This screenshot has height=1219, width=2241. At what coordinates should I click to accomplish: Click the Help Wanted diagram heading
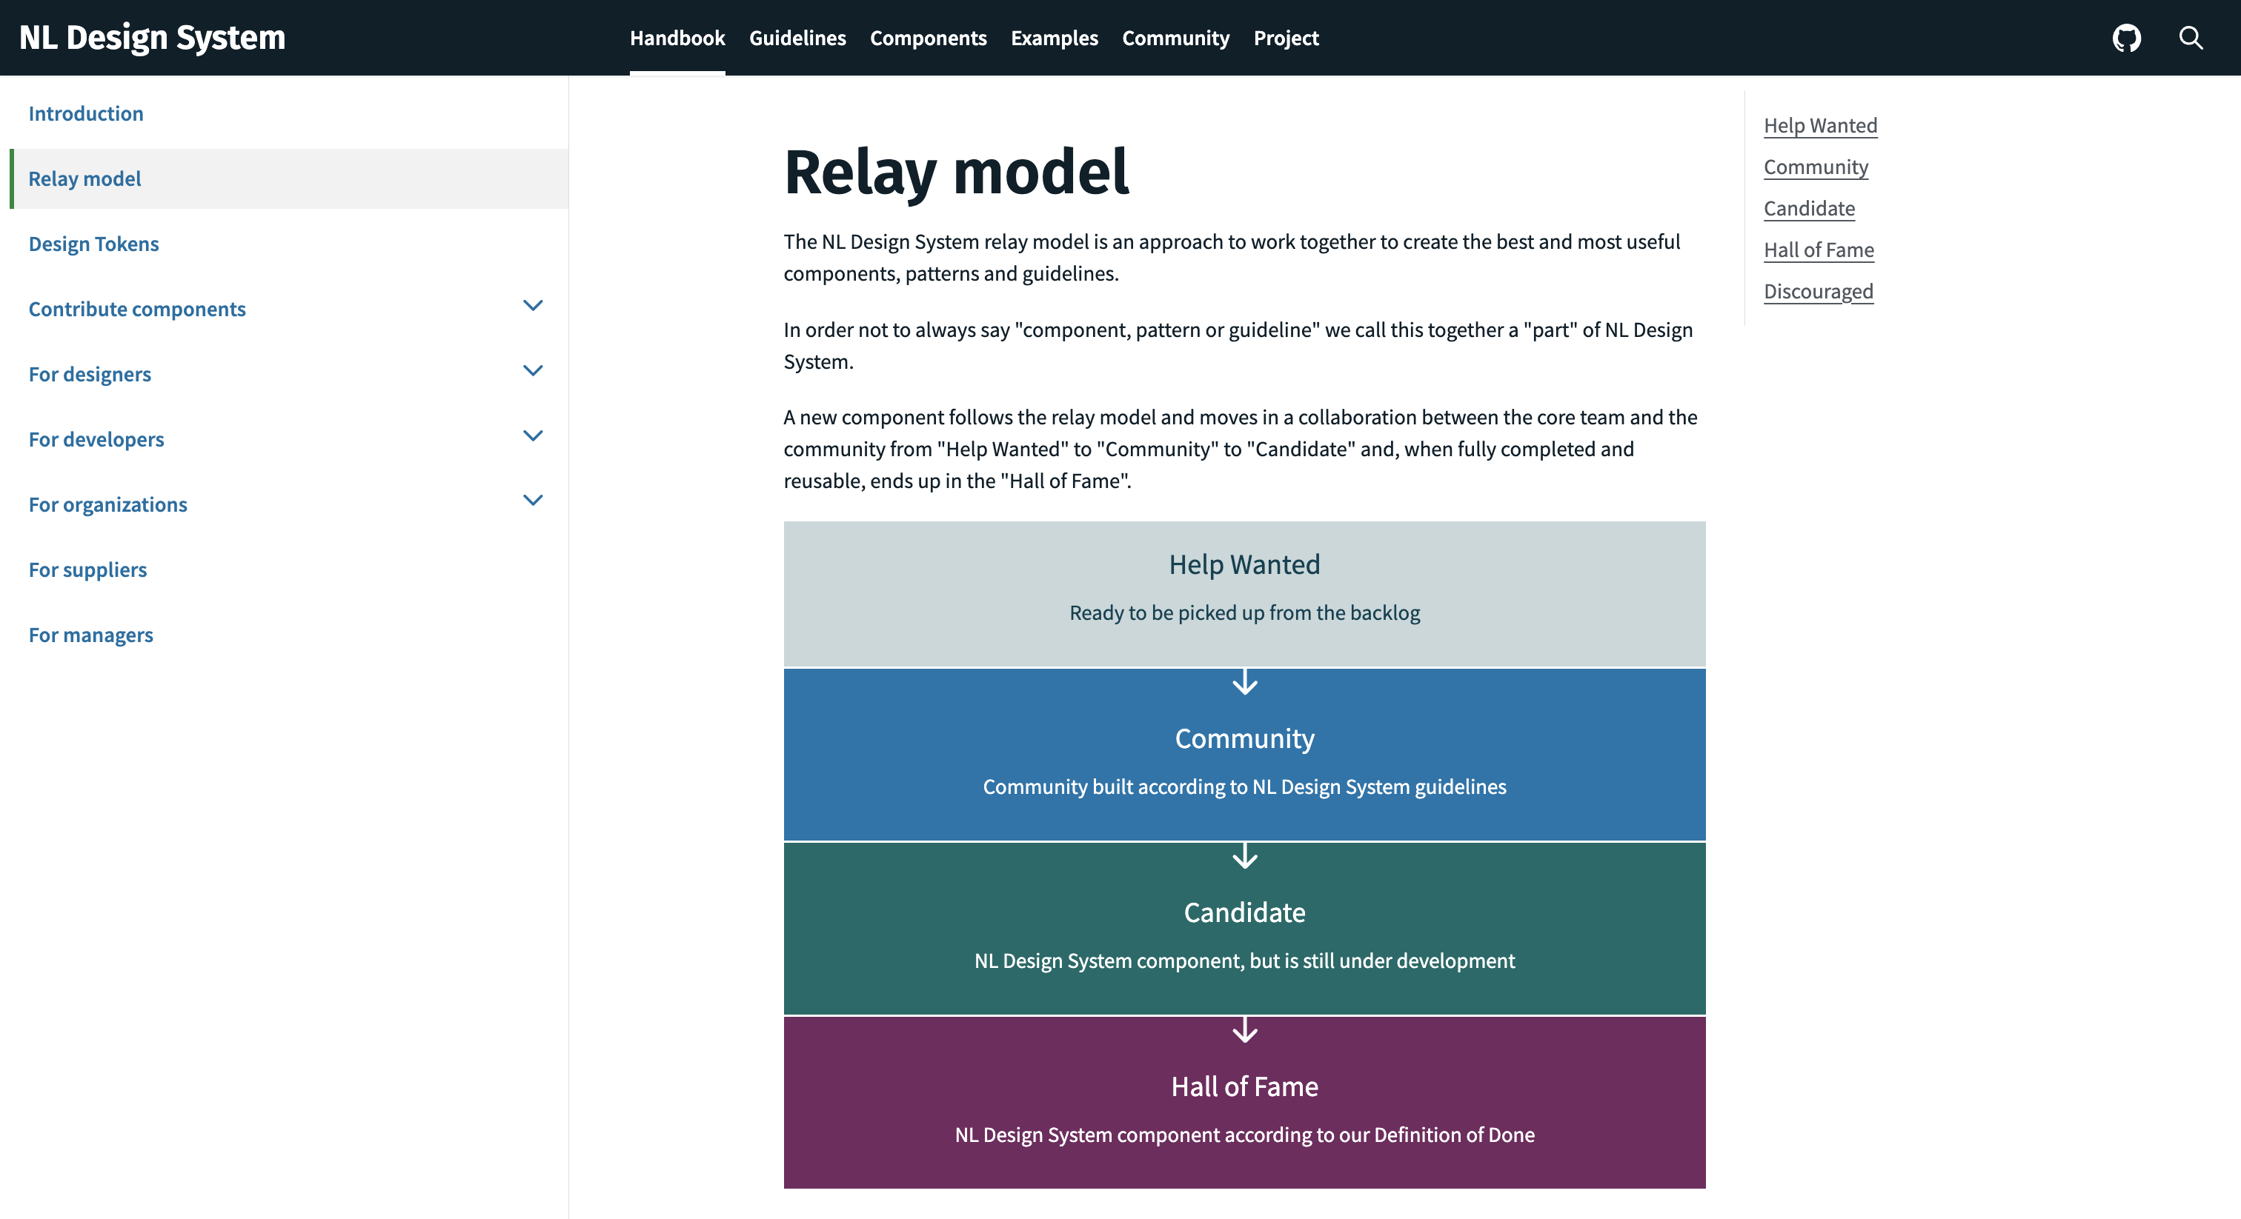(x=1244, y=565)
